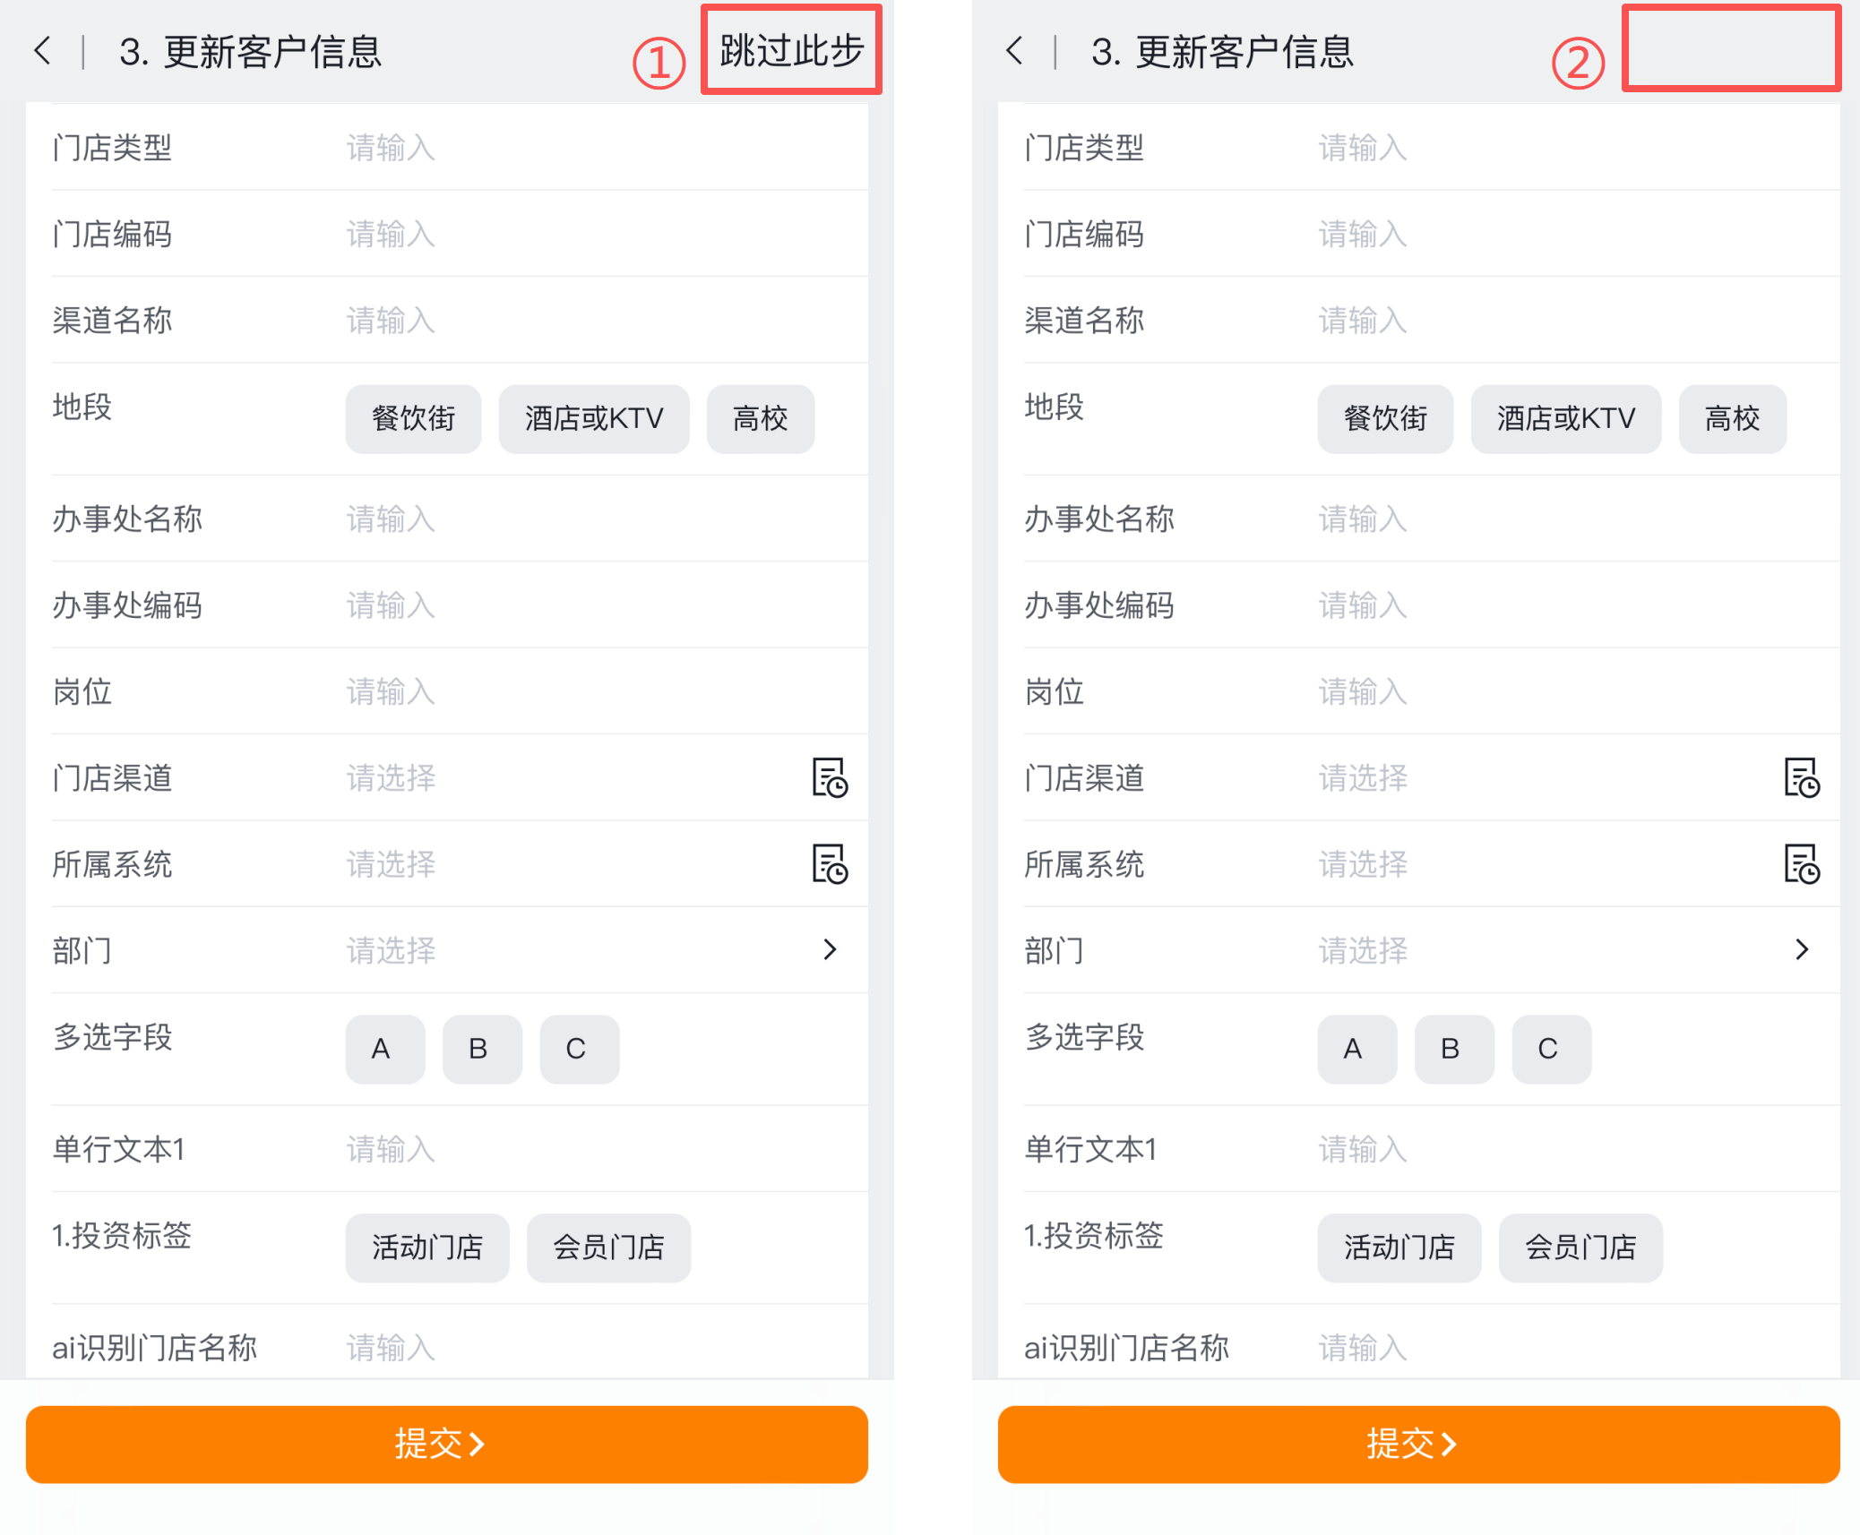Screen dimensions: 1860x1535
Task: Open 门店渠道 history picker icon in right form
Action: (1802, 777)
